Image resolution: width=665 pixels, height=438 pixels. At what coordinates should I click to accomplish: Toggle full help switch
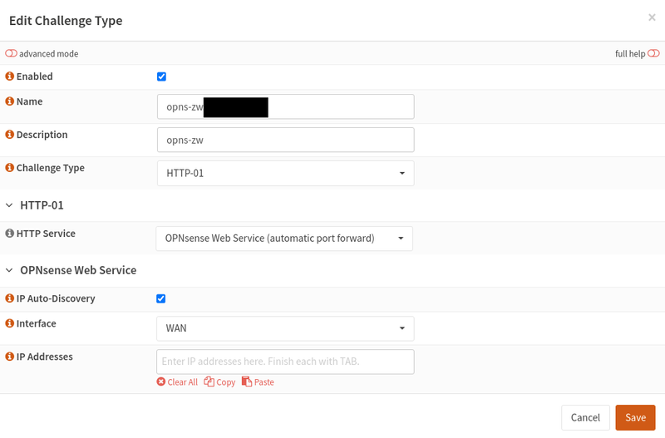pos(653,54)
